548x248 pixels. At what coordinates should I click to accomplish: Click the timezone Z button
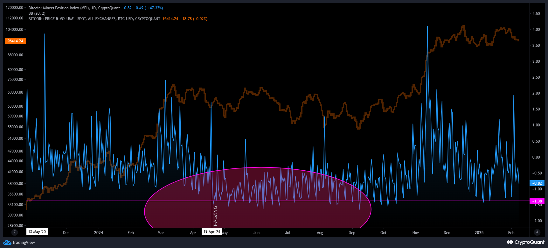[14, 232]
